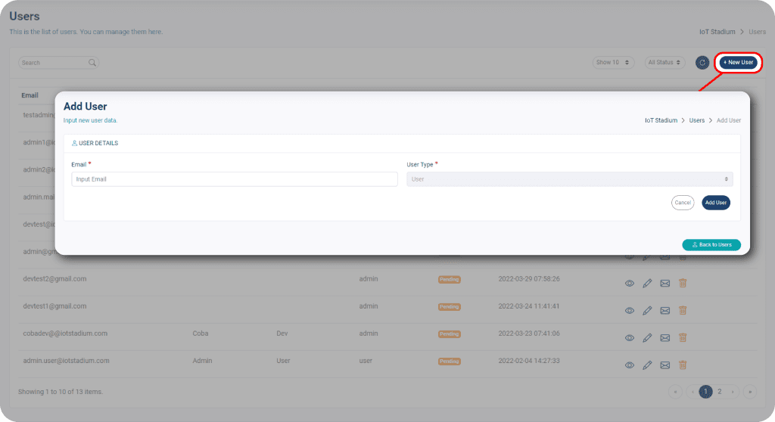Toggle the eye view icon for devtest2@gmail.com
Screen dimensions: 775x422
[629, 283]
